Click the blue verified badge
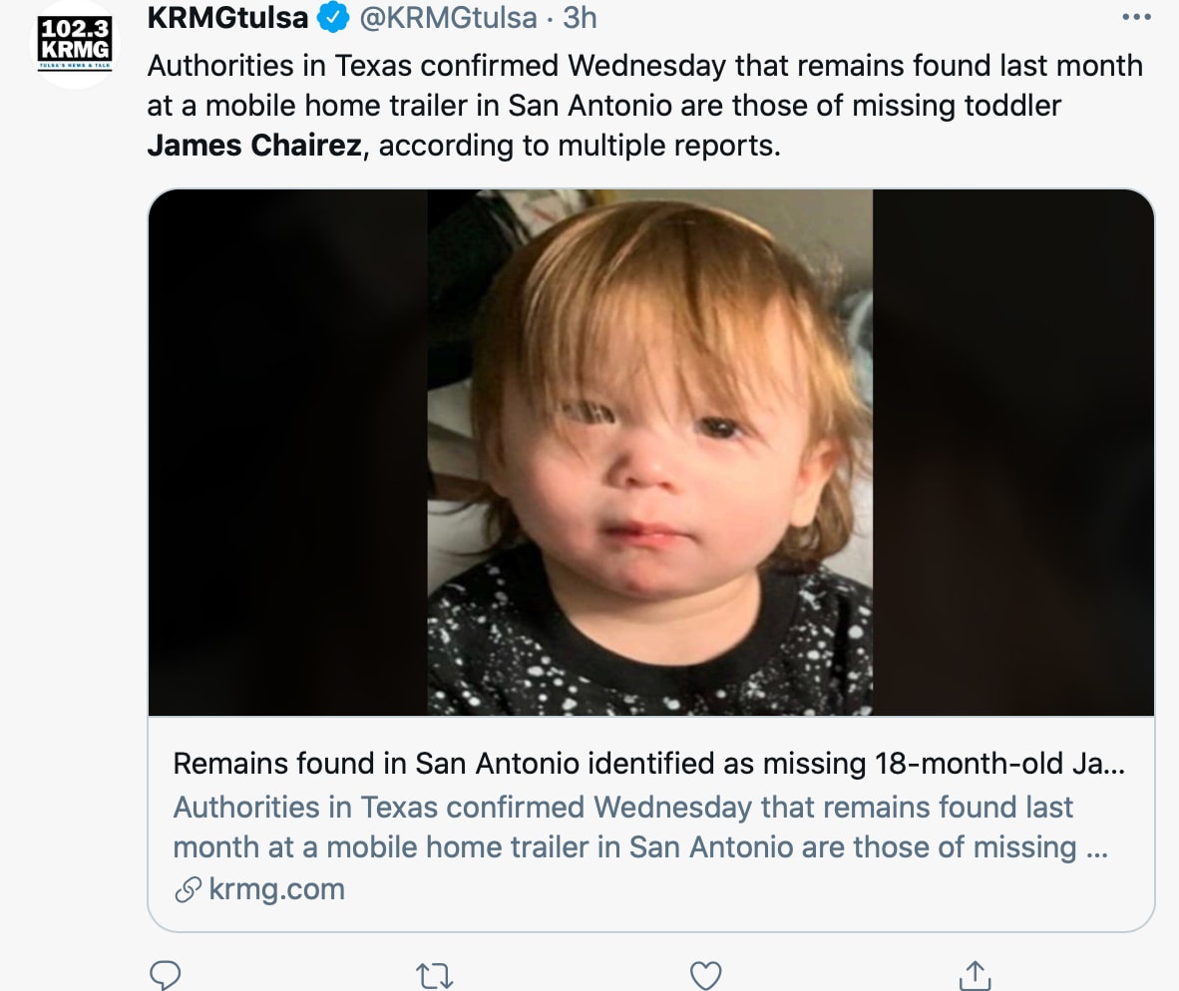 332,17
